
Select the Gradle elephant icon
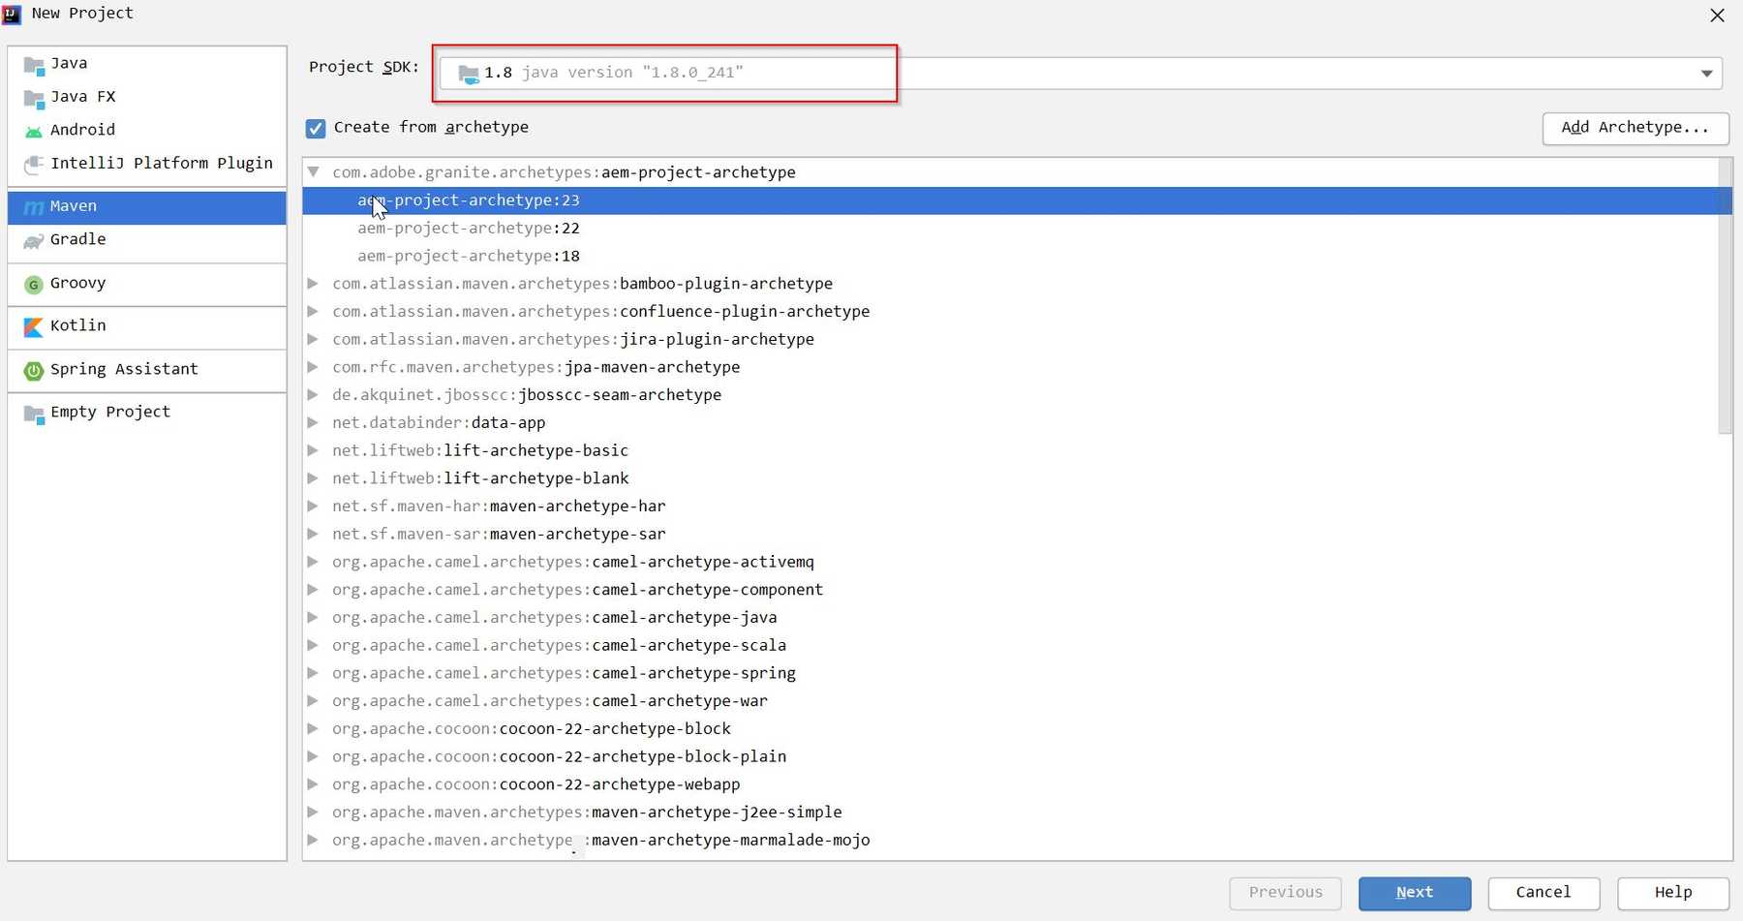coord(33,239)
